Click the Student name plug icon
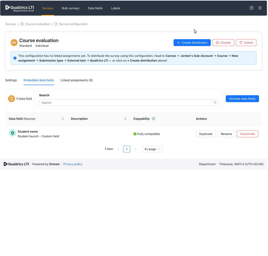The image size is (268, 256). click(13, 133)
